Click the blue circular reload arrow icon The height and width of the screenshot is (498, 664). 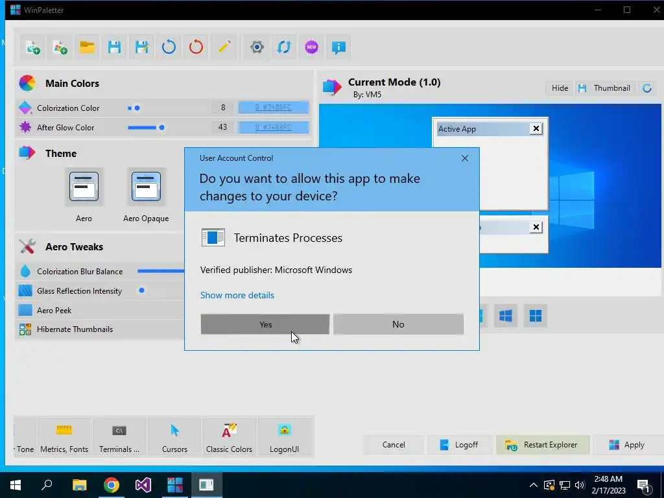tap(169, 47)
